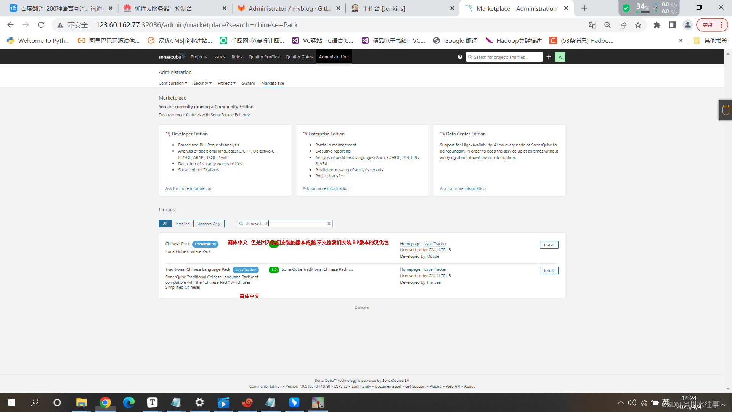
Task: Click the SonarQube logo
Action: (171, 57)
